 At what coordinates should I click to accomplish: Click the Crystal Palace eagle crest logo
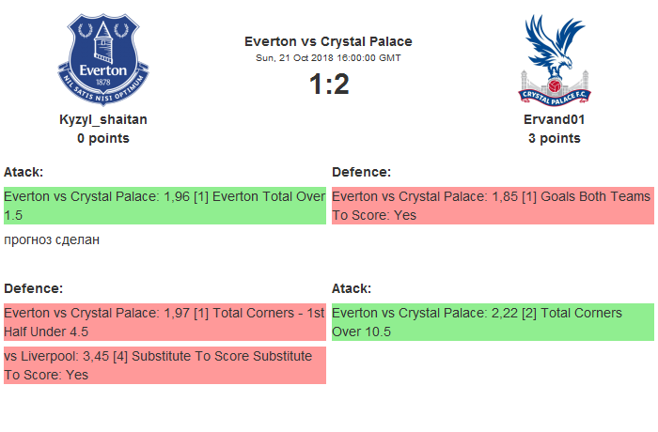555,60
